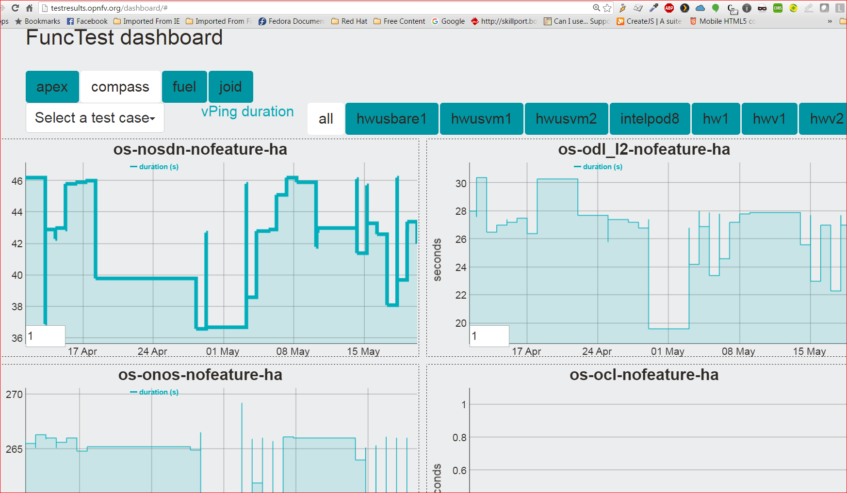The height and width of the screenshot is (493, 847).
Task: Open the Imported From IE bookmark folder
Action: [x=147, y=21]
